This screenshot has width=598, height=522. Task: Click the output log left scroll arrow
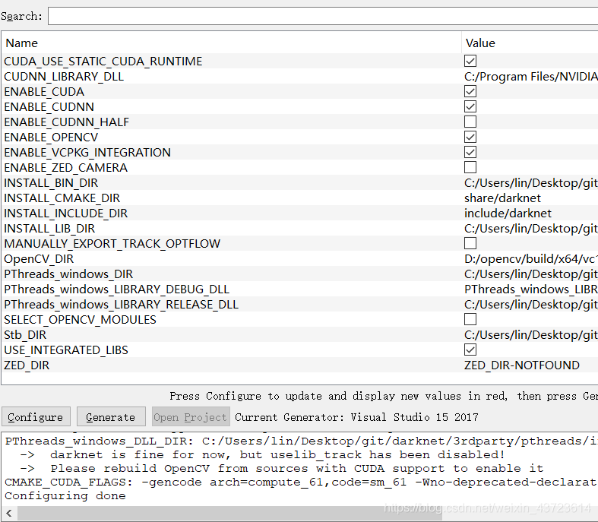coord(9,513)
